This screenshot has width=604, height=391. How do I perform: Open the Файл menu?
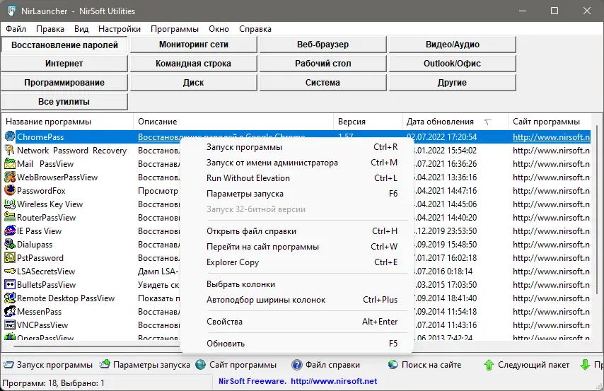pos(16,29)
